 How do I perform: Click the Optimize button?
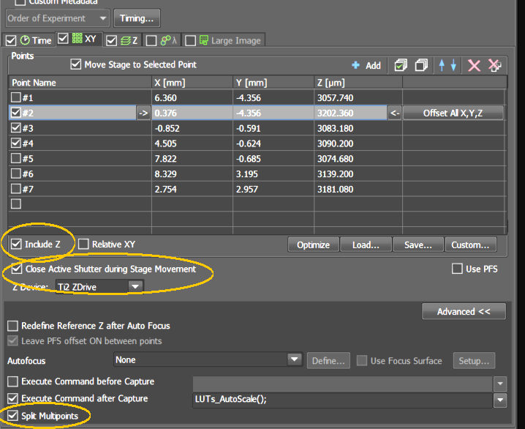[313, 245]
